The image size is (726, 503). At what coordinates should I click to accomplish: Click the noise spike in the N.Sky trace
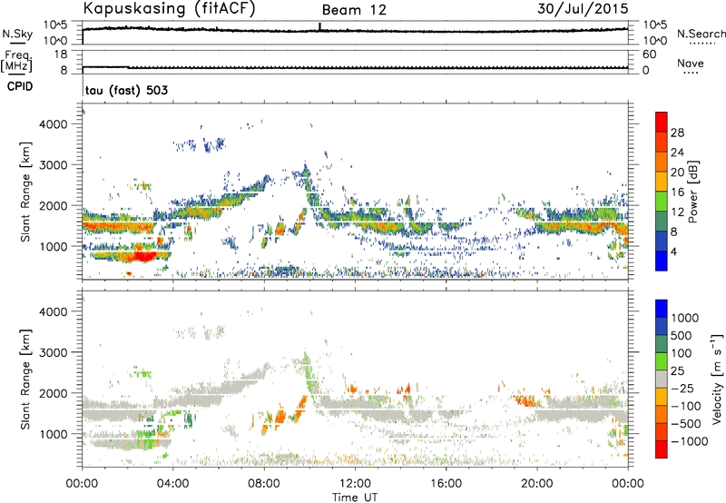(319, 26)
